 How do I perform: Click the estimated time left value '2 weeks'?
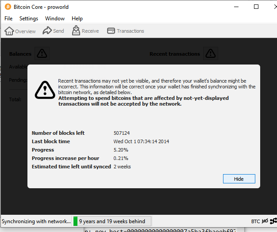pos(122,167)
